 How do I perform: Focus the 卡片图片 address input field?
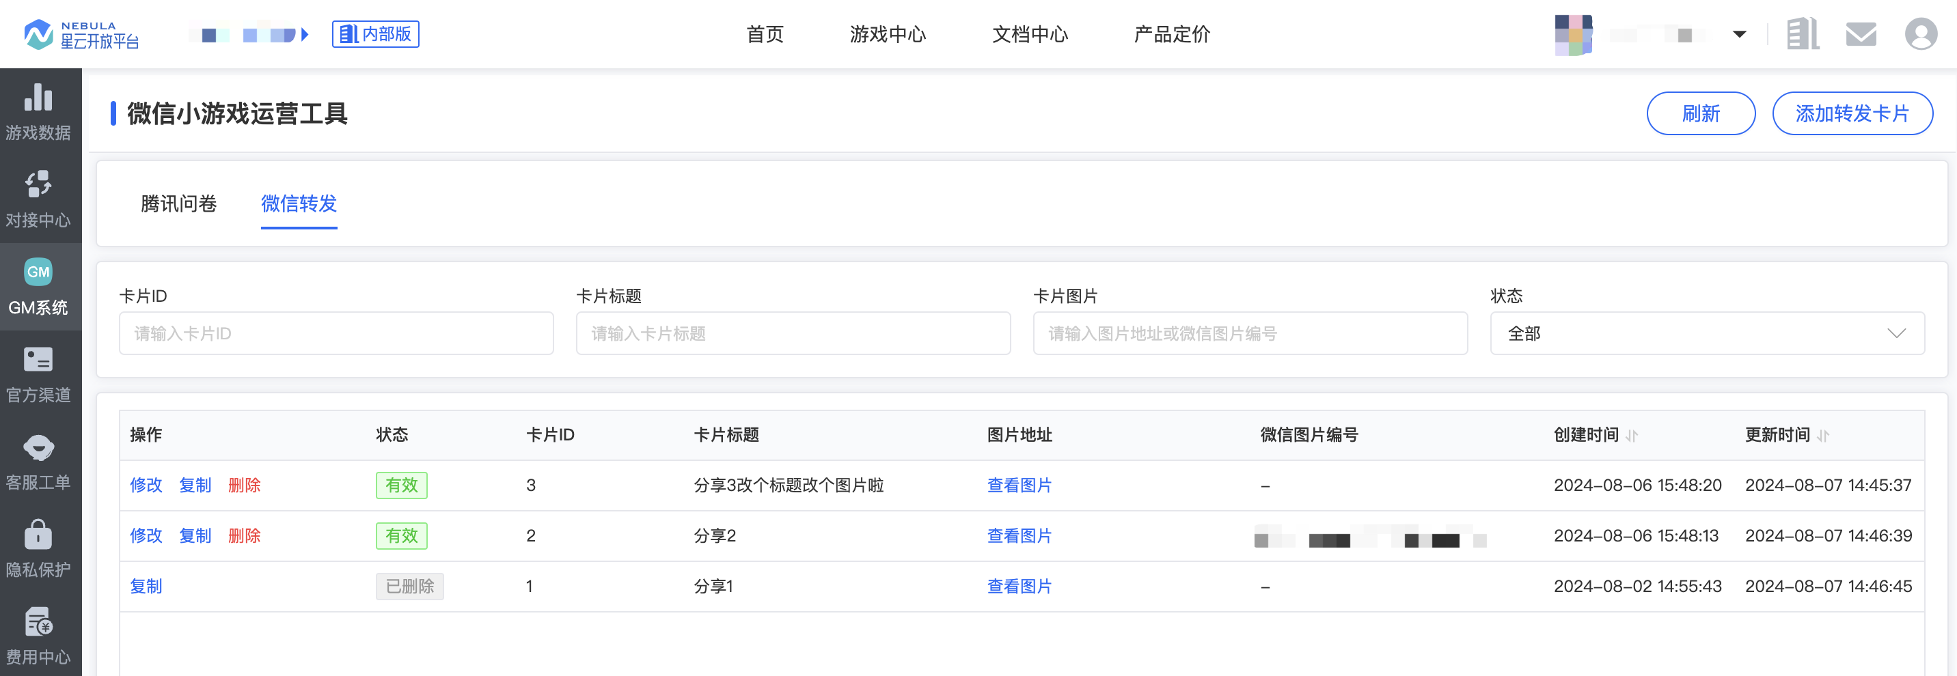(1250, 333)
